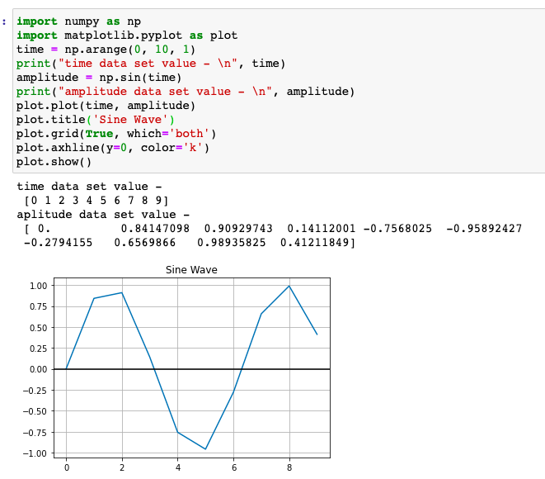
Task: Click the print 'amplitude data set value' line
Action: click(x=186, y=92)
